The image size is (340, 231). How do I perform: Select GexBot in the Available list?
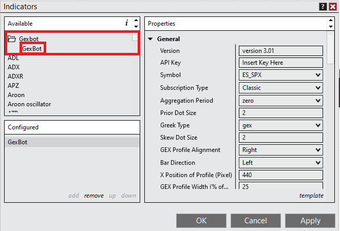(32, 48)
